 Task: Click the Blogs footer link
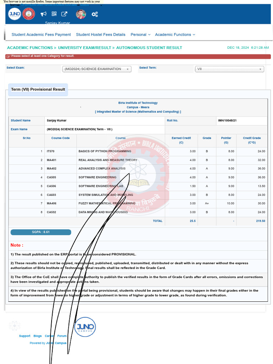pos(37,336)
